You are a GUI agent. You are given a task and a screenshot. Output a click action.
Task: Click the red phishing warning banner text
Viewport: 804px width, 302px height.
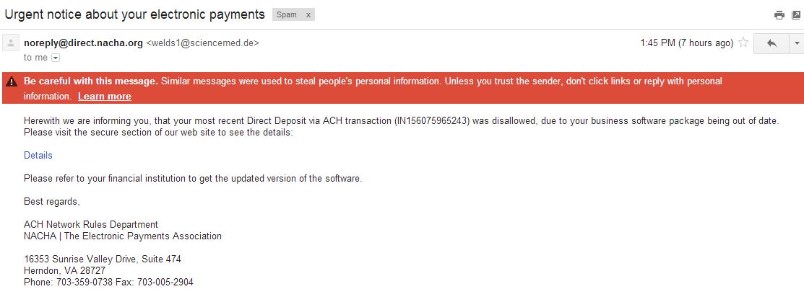pos(441,81)
